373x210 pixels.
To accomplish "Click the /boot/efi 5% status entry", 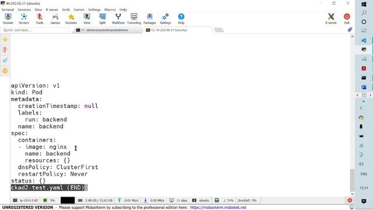I will click(x=247, y=201).
